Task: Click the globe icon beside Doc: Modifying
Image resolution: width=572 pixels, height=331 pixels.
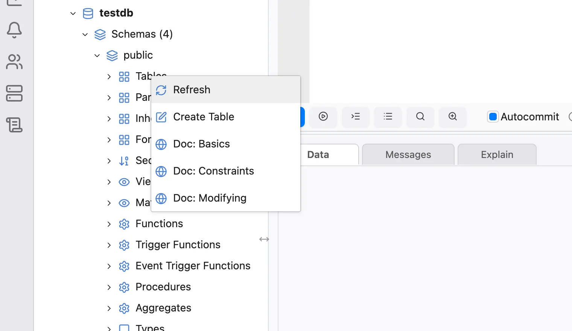Action: (x=161, y=199)
